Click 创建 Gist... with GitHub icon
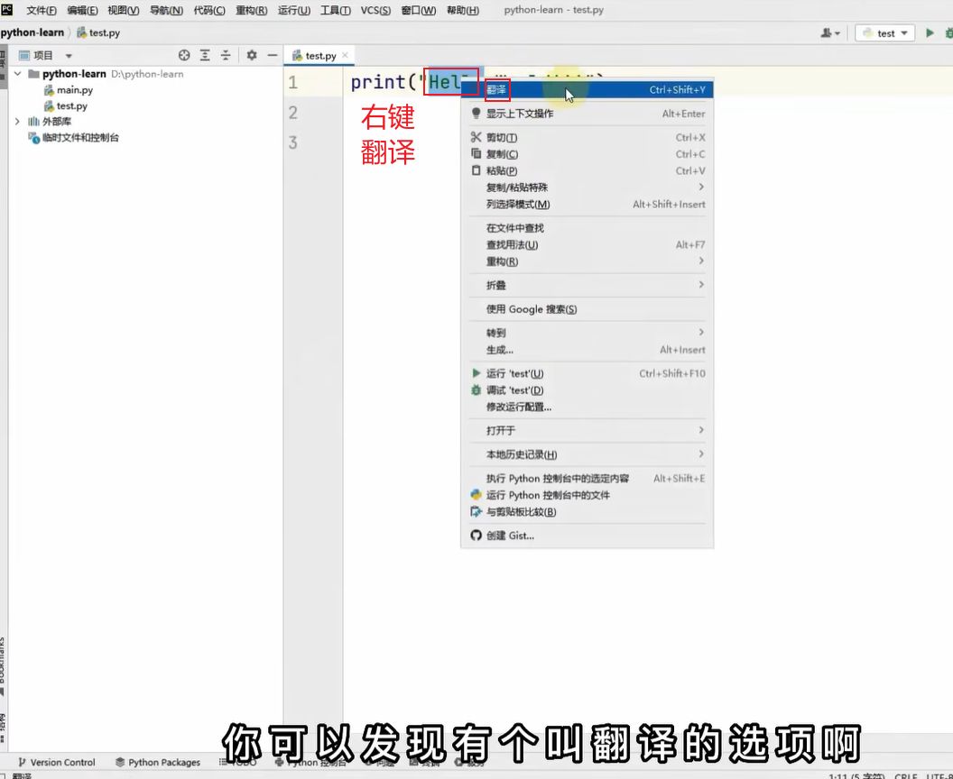This screenshot has width=953, height=779. (x=510, y=536)
